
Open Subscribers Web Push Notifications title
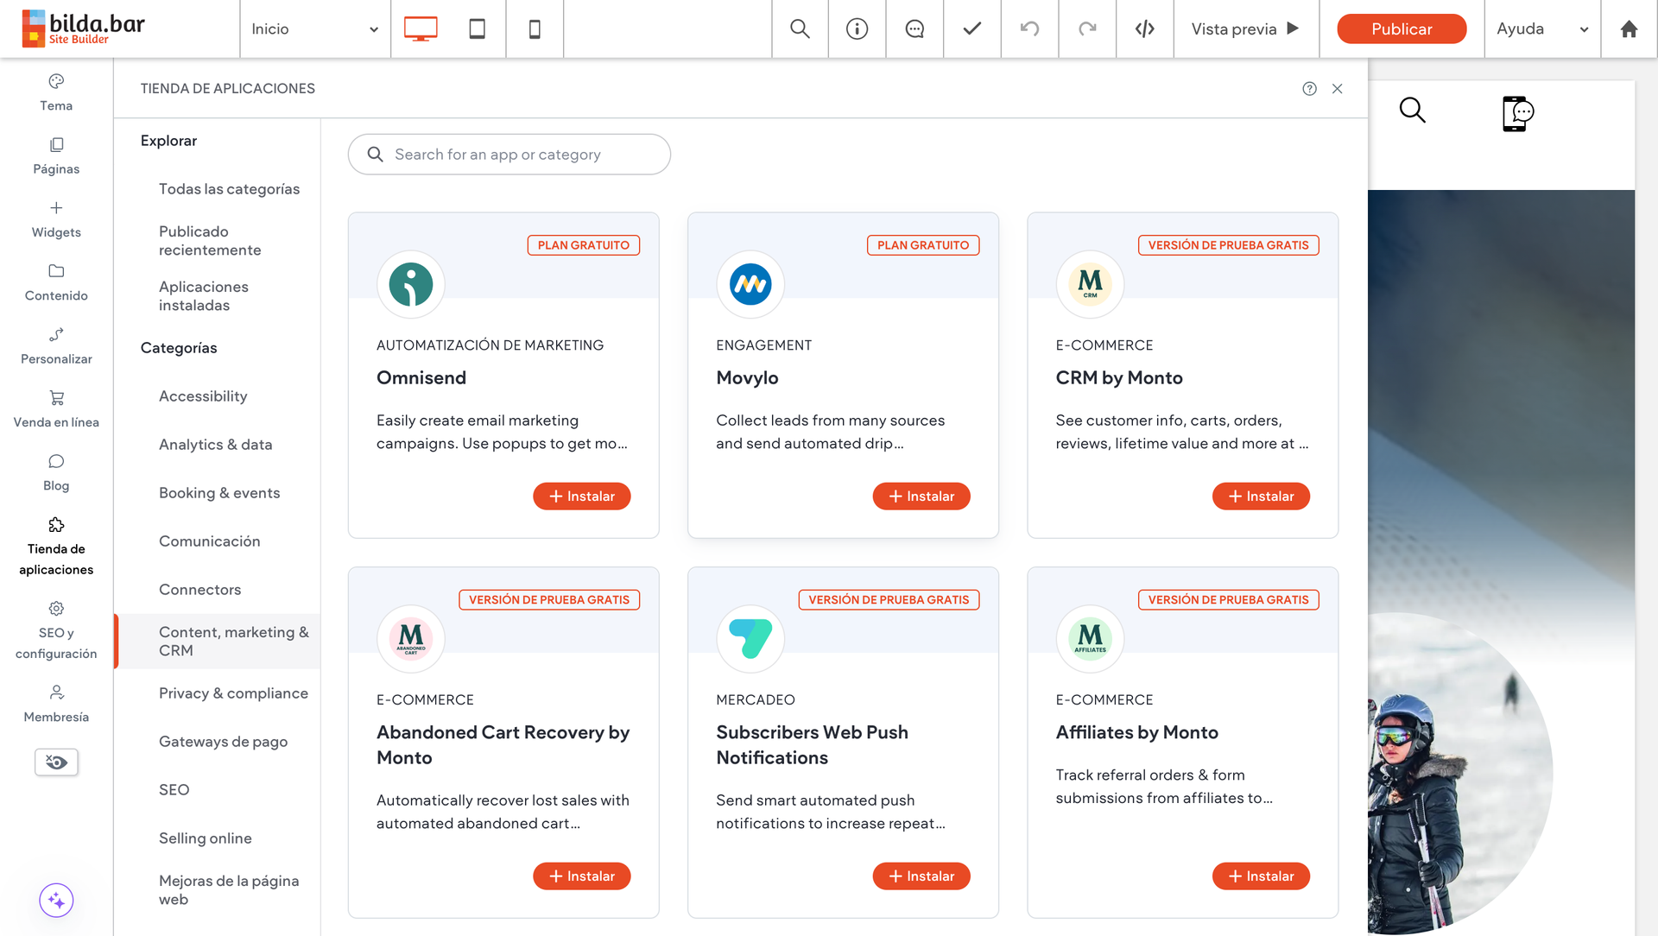(x=812, y=744)
